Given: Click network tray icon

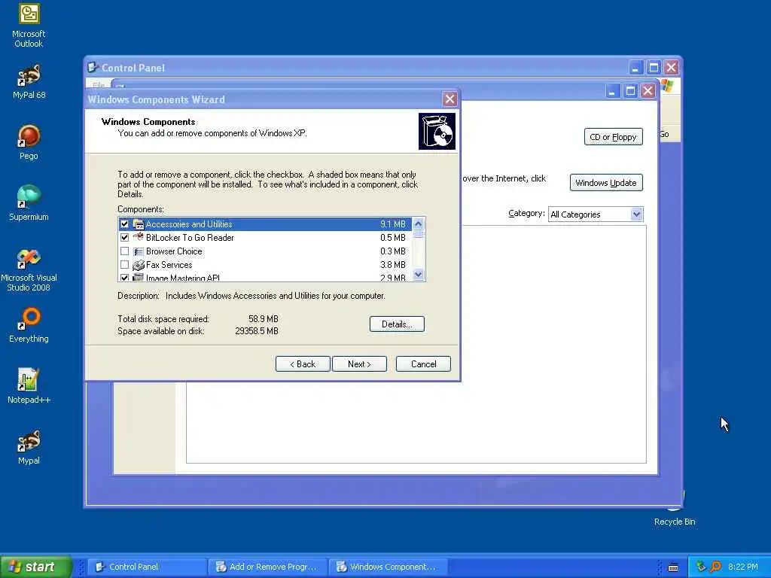Looking at the screenshot, I should (701, 567).
